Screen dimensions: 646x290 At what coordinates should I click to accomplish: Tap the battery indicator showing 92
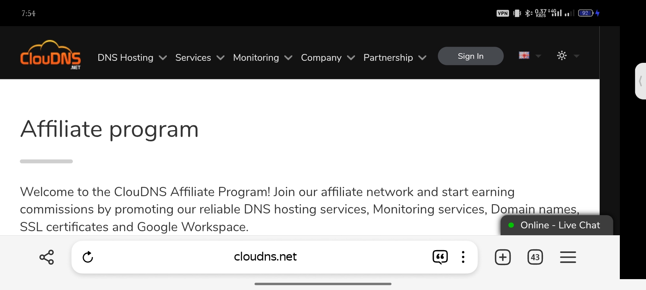click(x=586, y=13)
